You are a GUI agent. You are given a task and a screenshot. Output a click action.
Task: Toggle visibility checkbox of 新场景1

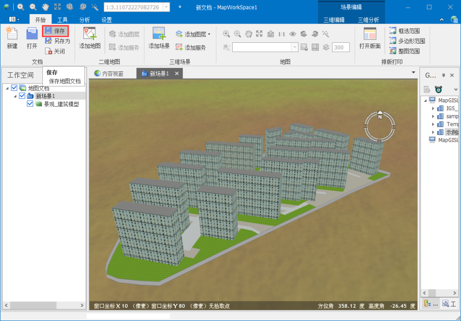pyautogui.click(x=22, y=95)
